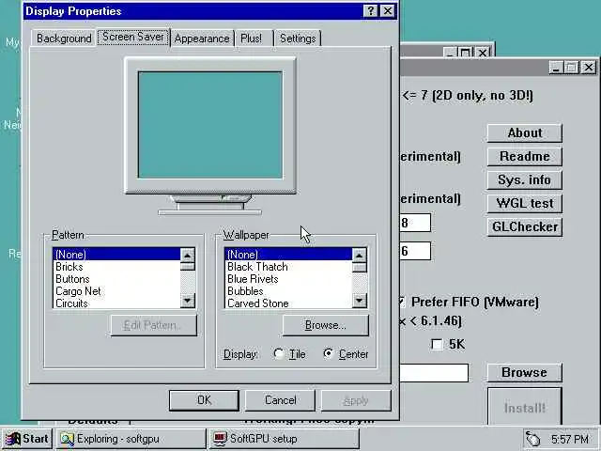Click the 5:57 PM system clock
Screen dimensions: 601x451
coord(570,439)
